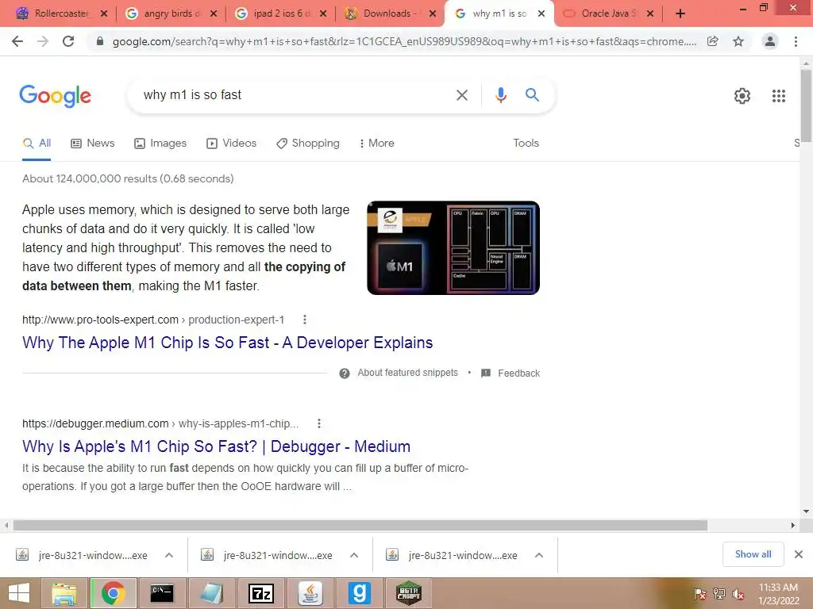
Task: Switch to the Downloads tab
Action: point(390,14)
